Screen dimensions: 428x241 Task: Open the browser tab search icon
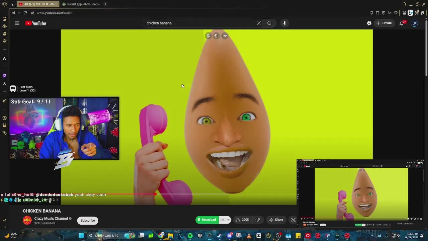pyautogui.click(x=404, y=4)
